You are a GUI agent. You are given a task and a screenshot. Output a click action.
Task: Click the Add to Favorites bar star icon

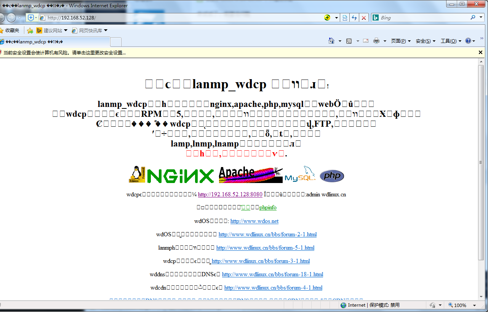[x=30, y=30]
